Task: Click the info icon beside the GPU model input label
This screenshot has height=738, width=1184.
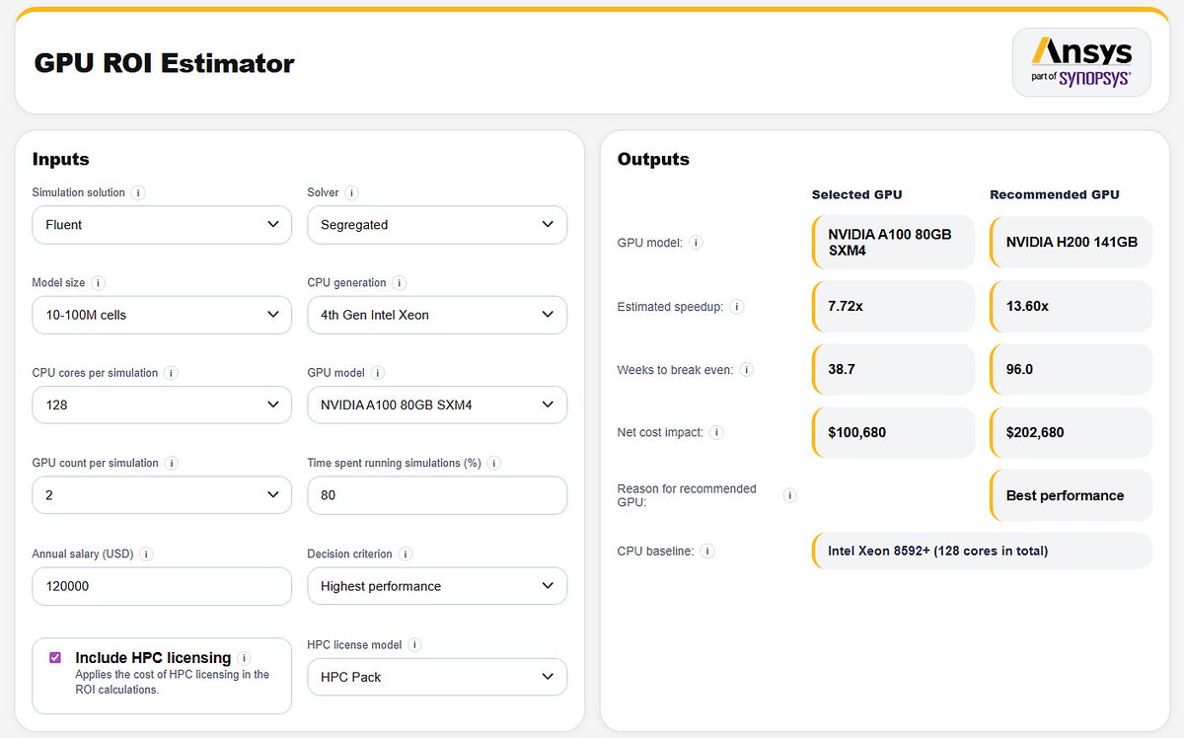Action: pyautogui.click(x=378, y=373)
